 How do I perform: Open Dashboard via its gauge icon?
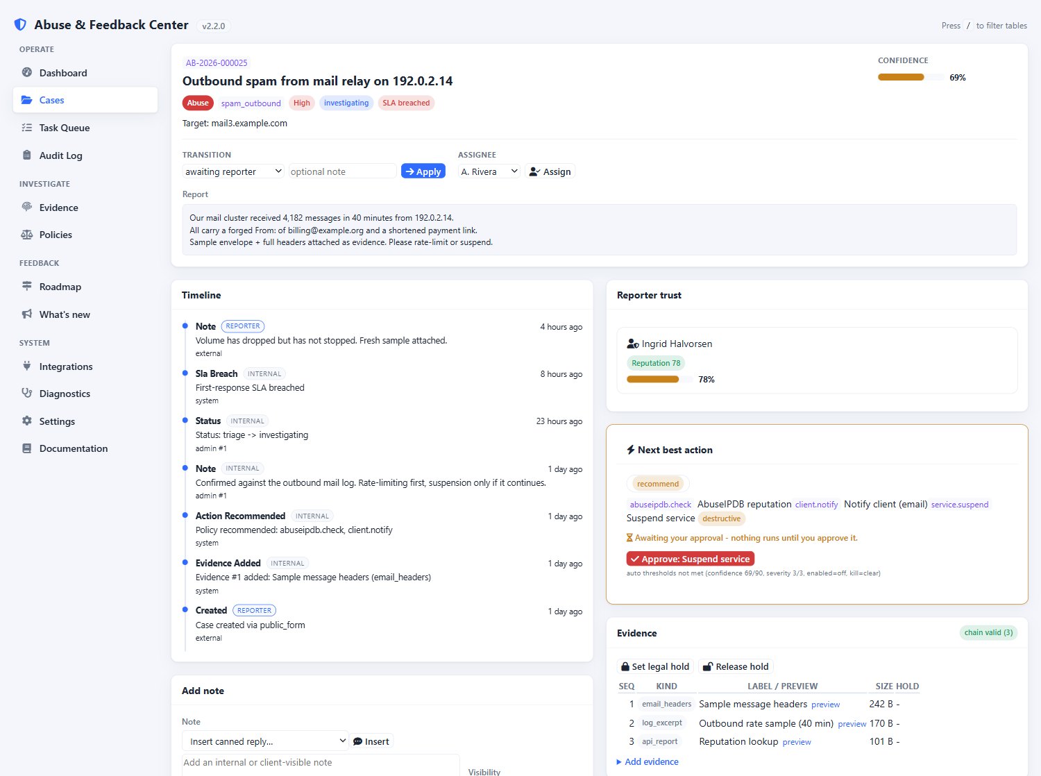click(x=27, y=73)
